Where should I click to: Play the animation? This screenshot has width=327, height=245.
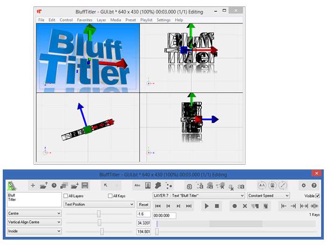[x=206, y=206]
